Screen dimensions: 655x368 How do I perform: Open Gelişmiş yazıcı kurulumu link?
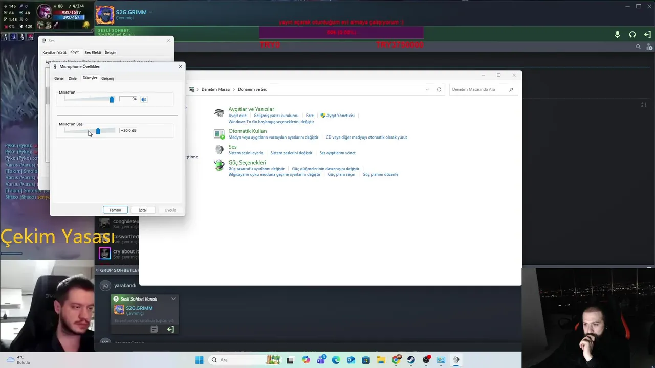coord(276,116)
